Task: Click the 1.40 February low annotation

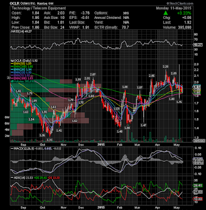Action: click(120, 131)
